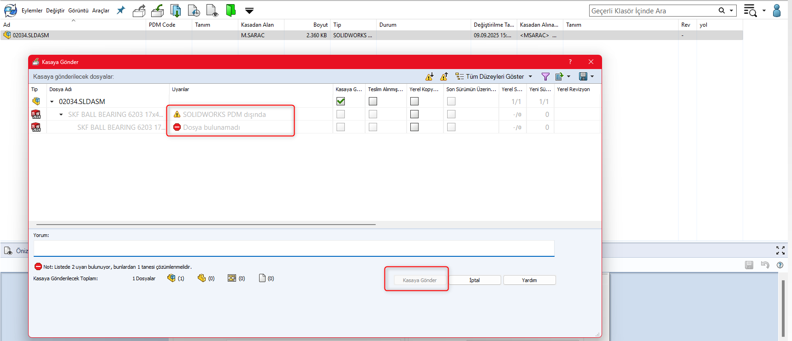Switch to the Önizleme tab
The image size is (792, 341).
(16, 251)
